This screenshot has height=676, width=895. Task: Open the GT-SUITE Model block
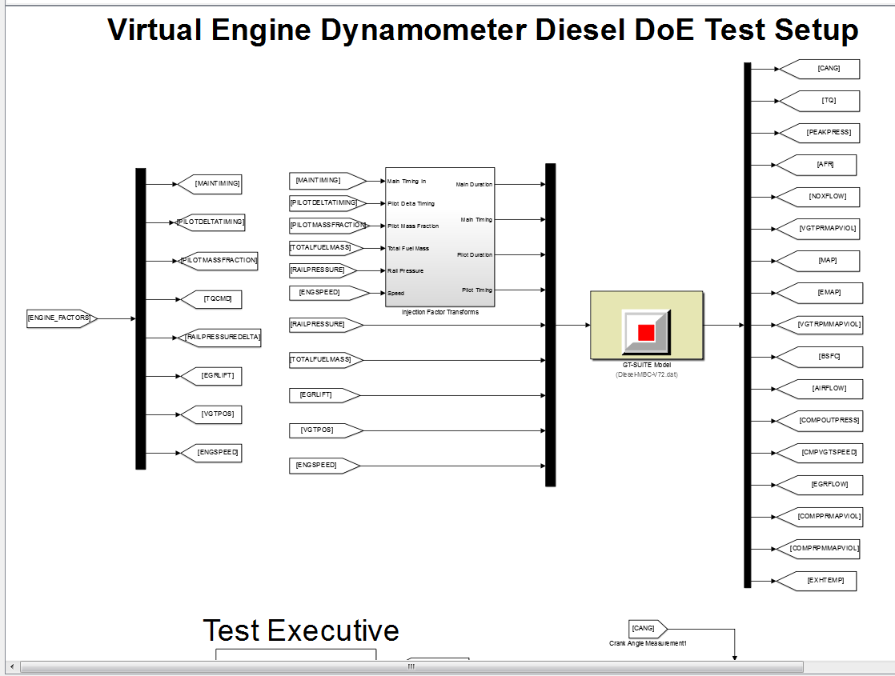pos(646,326)
